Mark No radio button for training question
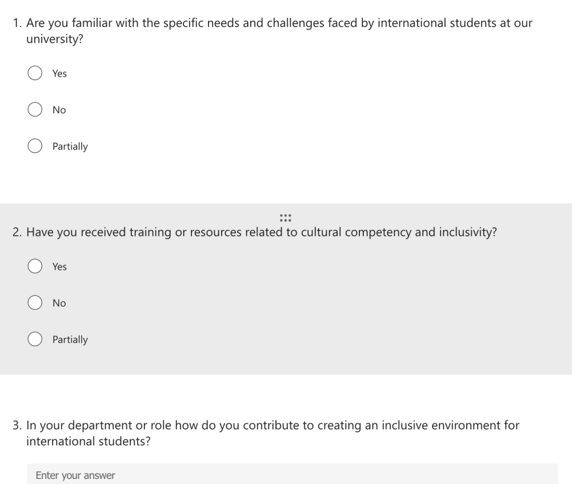 [x=35, y=303]
